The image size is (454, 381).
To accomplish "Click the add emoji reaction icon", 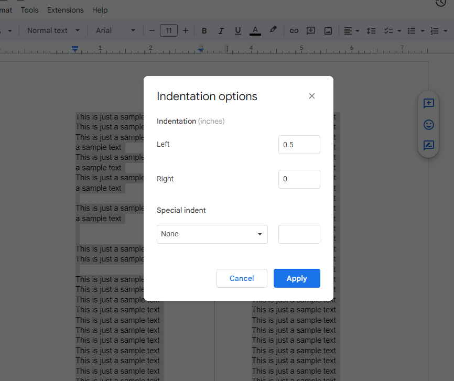I will 428,125.
